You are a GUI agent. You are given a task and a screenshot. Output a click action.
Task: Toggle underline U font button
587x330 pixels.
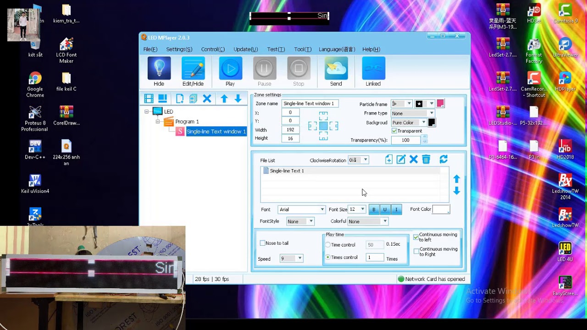click(385, 209)
